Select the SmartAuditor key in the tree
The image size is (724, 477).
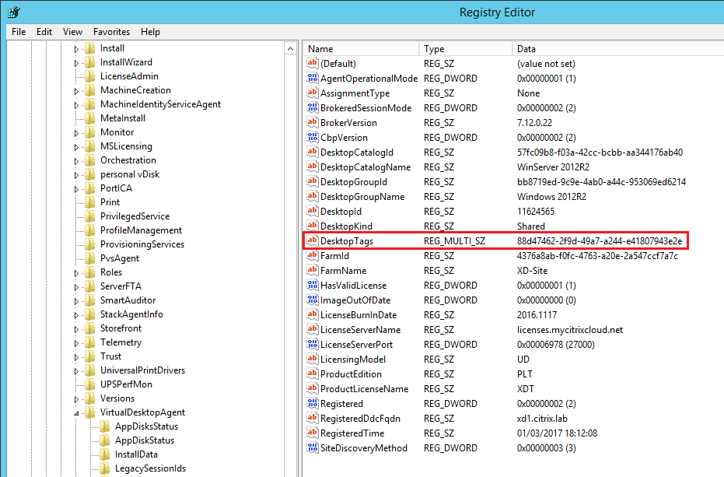(128, 300)
